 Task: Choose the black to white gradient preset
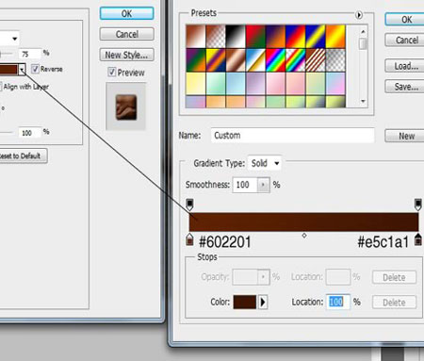click(x=236, y=37)
